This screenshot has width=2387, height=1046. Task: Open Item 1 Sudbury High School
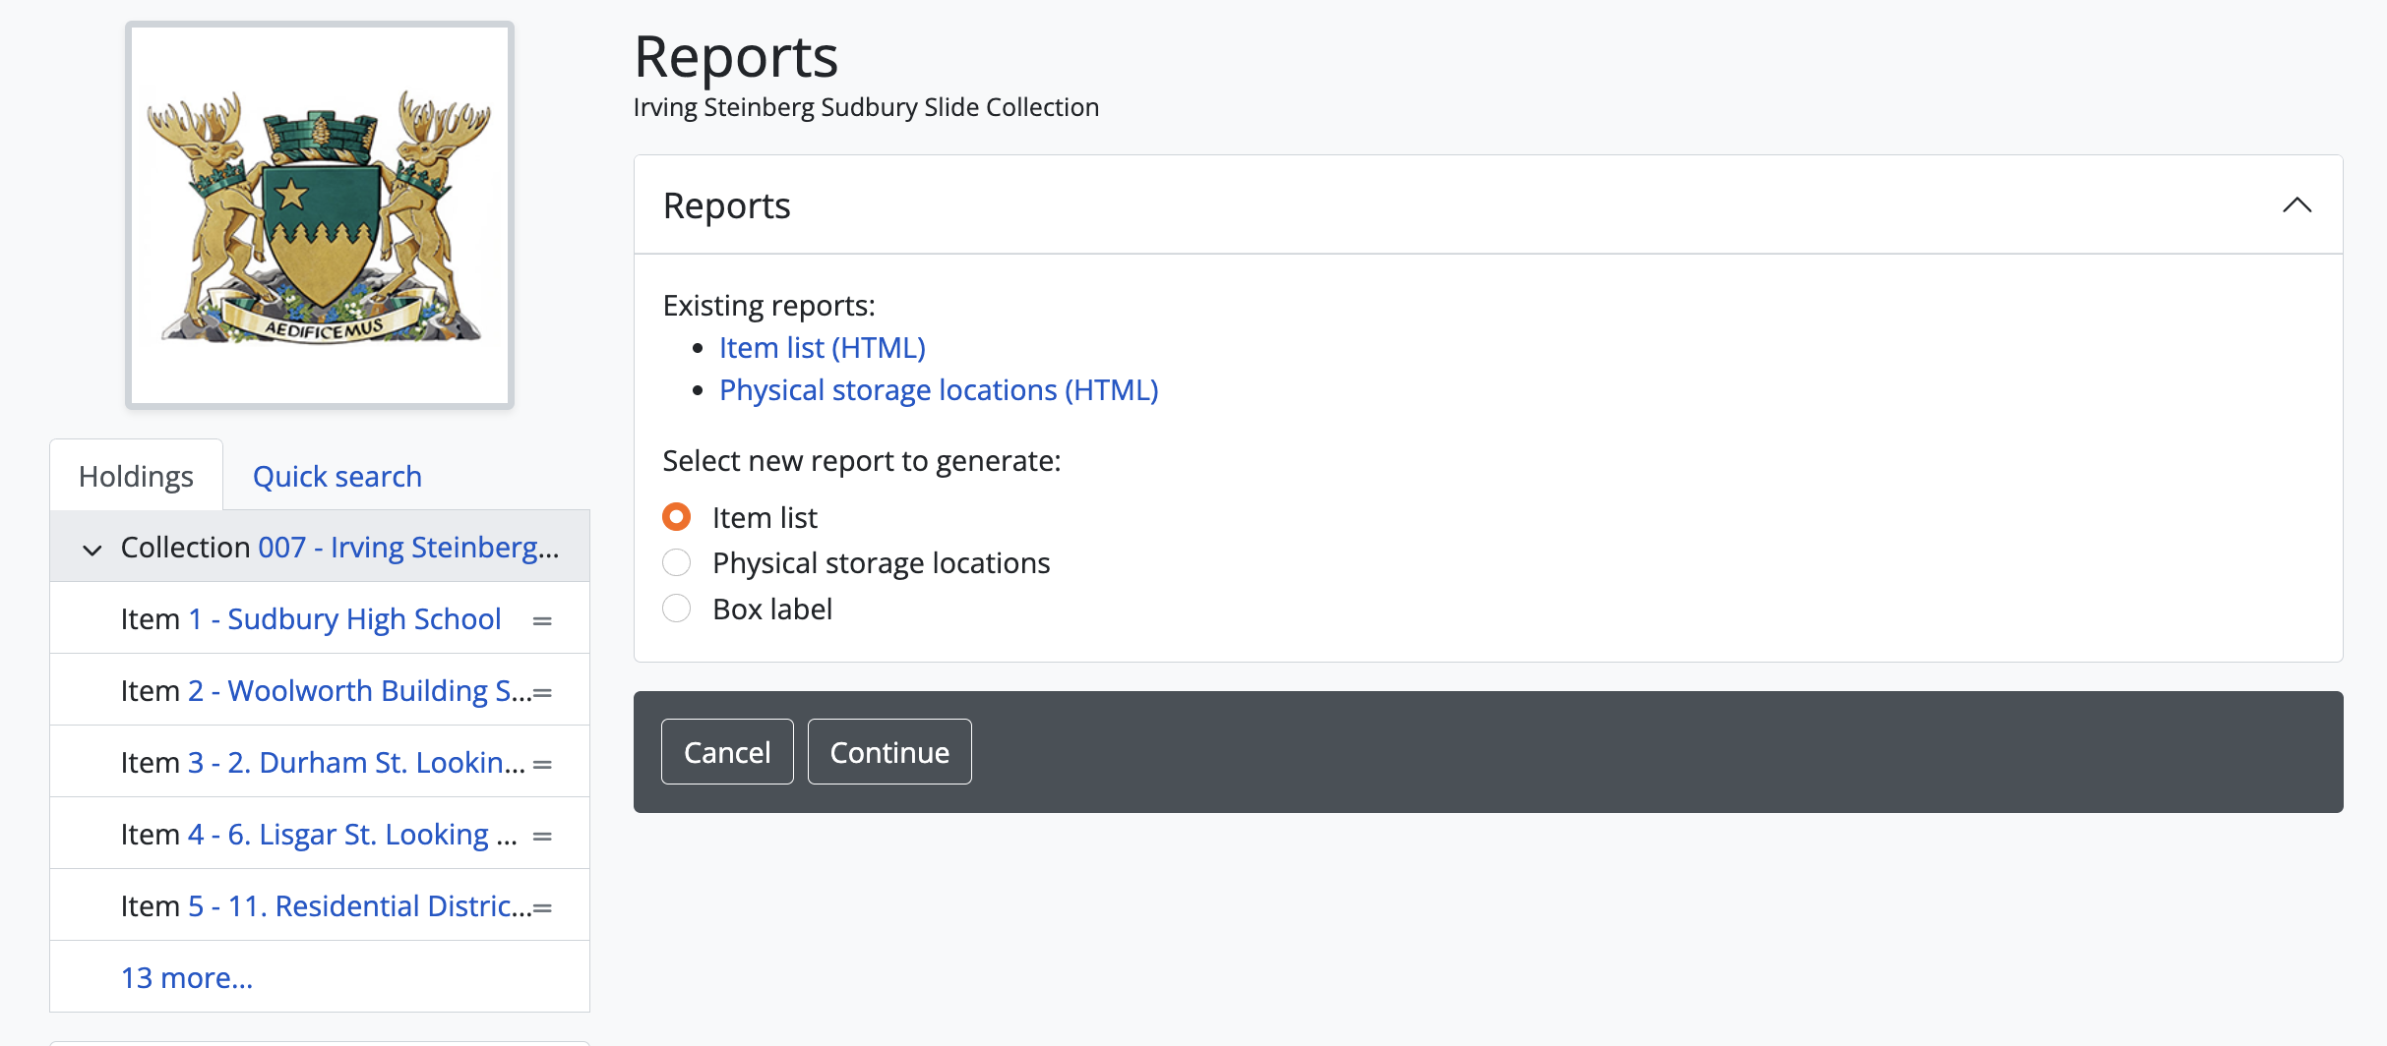click(344, 619)
